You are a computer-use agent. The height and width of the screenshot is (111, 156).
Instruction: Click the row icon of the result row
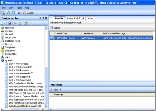pos(52,38)
